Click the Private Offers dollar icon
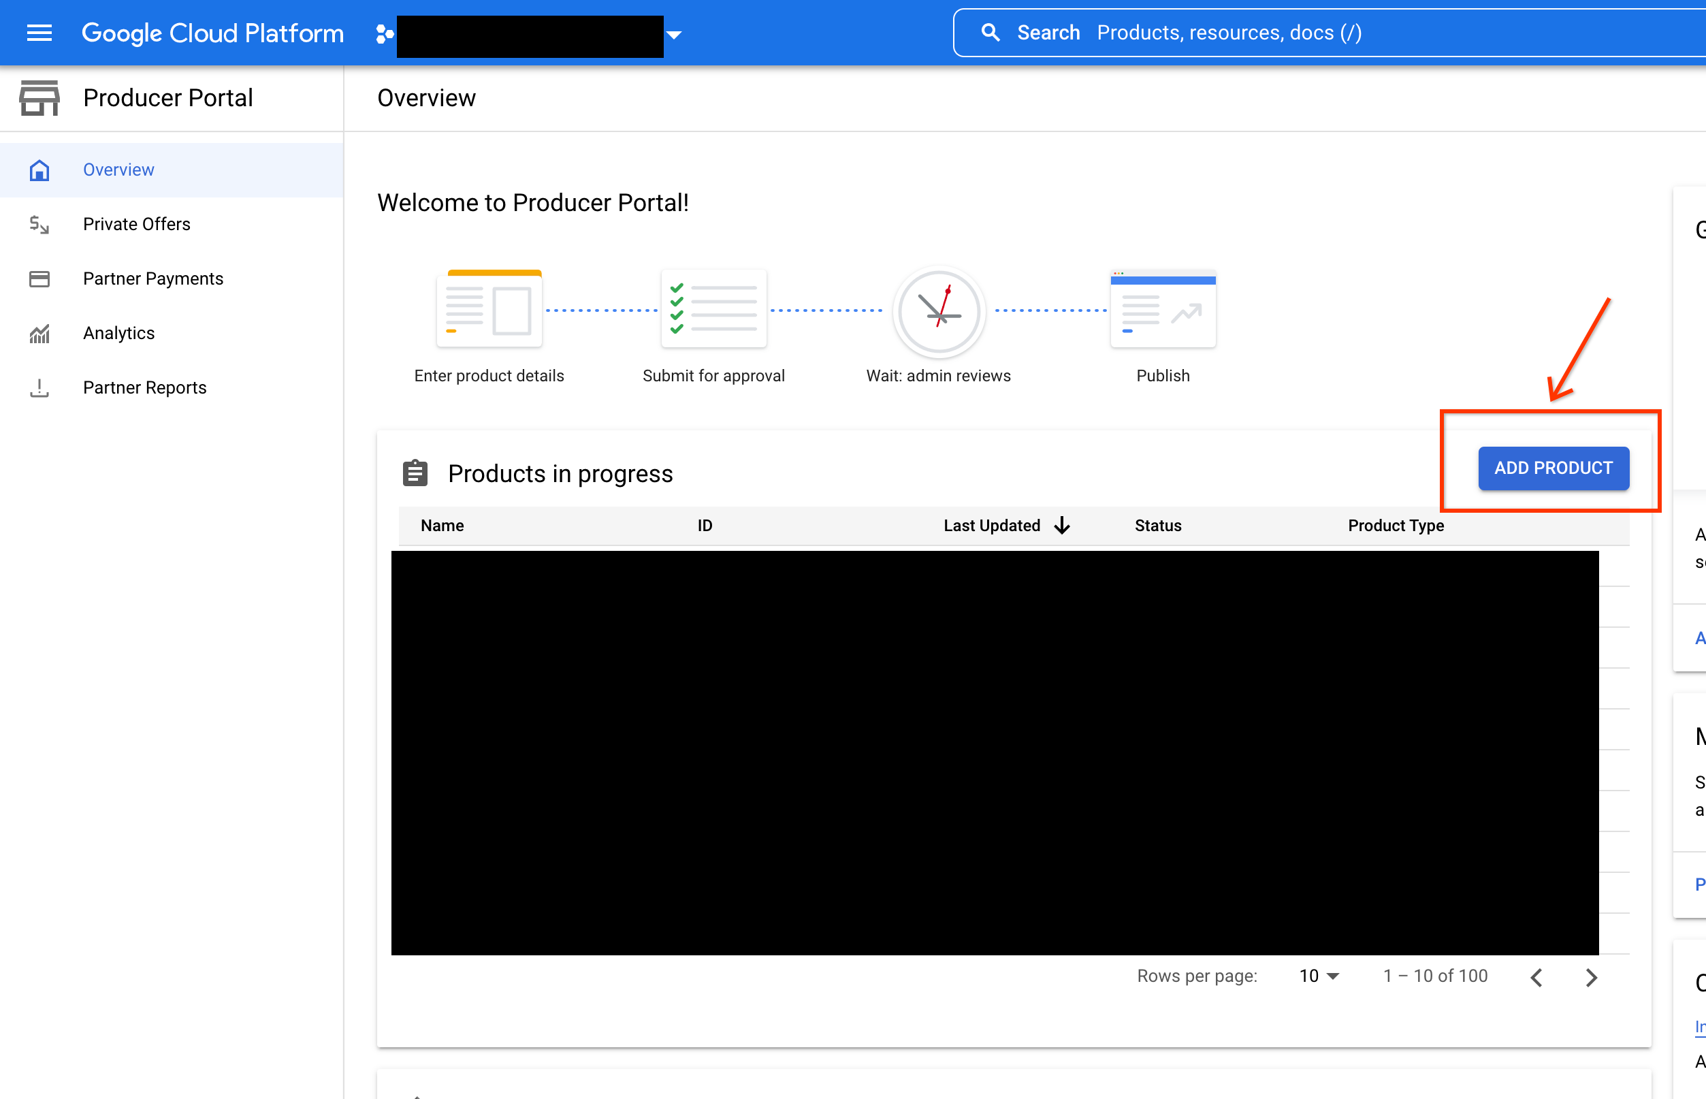Screen dimensions: 1706x1099 39,225
